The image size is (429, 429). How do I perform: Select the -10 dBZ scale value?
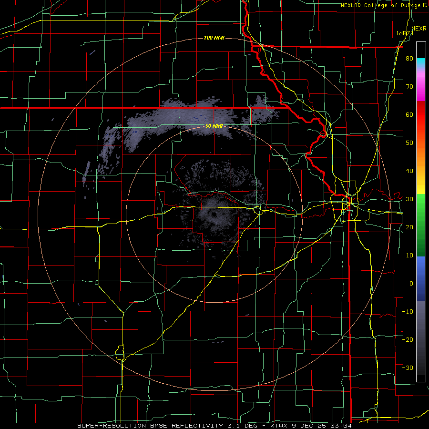[x=408, y=311]
